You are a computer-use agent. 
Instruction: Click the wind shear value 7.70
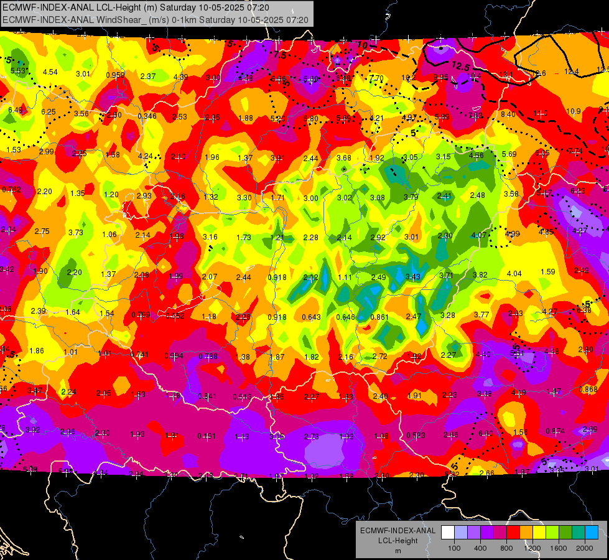point(376,78)
